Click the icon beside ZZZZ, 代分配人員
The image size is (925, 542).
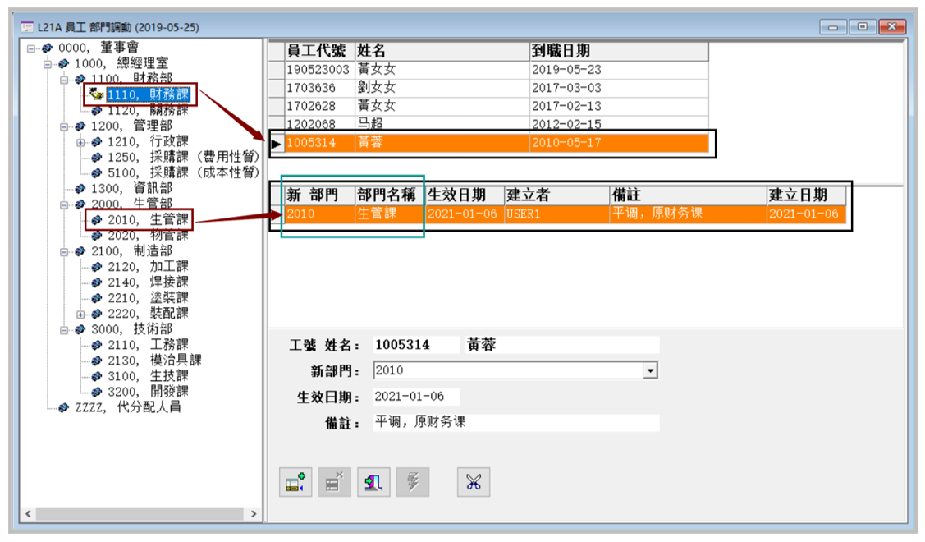[64, 407]
